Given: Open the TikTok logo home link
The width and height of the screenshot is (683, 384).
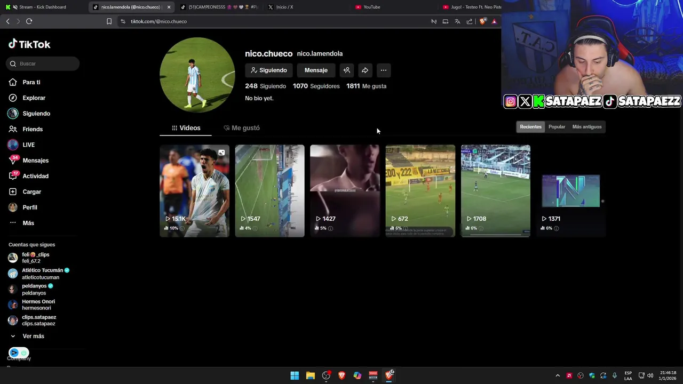Looking at the screenshot, I should [x=29, y=44].
